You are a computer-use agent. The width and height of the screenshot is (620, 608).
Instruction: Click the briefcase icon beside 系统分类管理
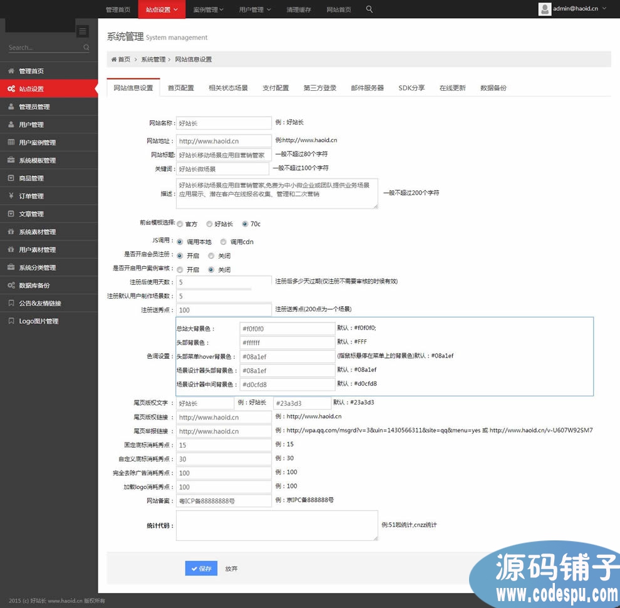point(11,267)
